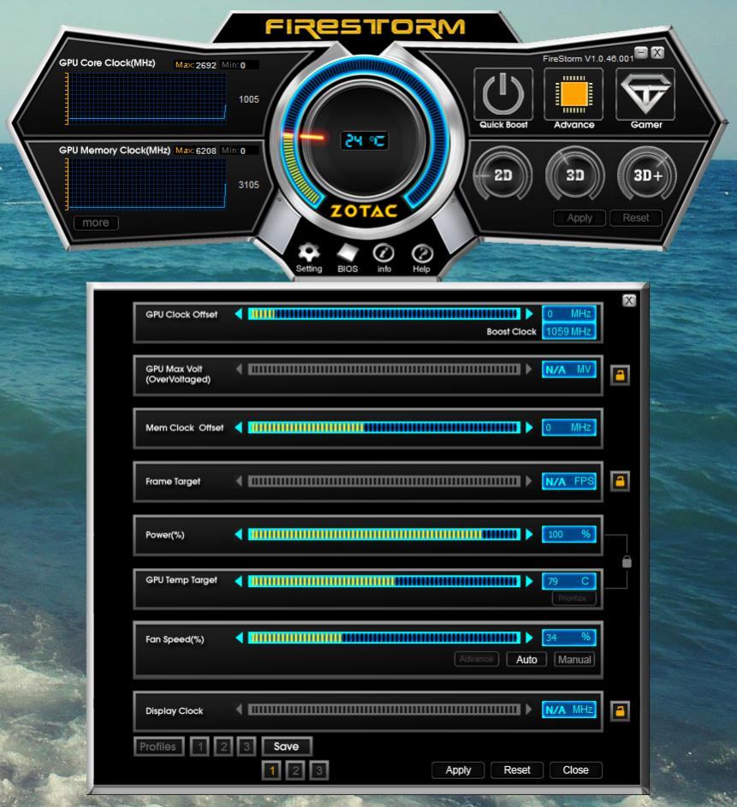Open the Setting gear icon
737x807 pixels.
[x=309, y=252]
